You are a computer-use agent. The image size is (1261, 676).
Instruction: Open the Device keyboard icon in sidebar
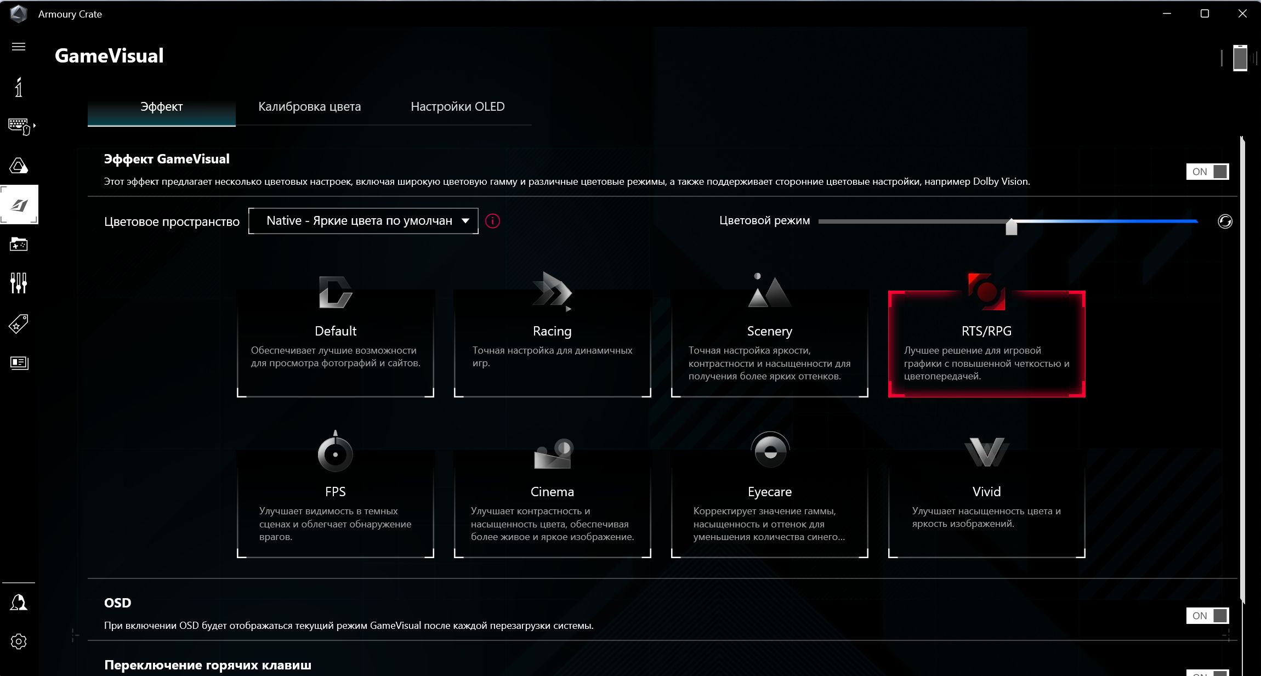click(21, 126)
